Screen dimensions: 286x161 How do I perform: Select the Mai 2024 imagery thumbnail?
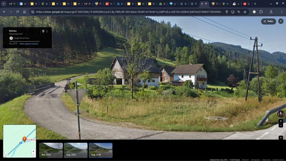click(x=51, y=150)
